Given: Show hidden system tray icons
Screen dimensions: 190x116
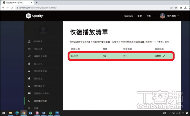Looking at the screenshot, I should [170, 113].
